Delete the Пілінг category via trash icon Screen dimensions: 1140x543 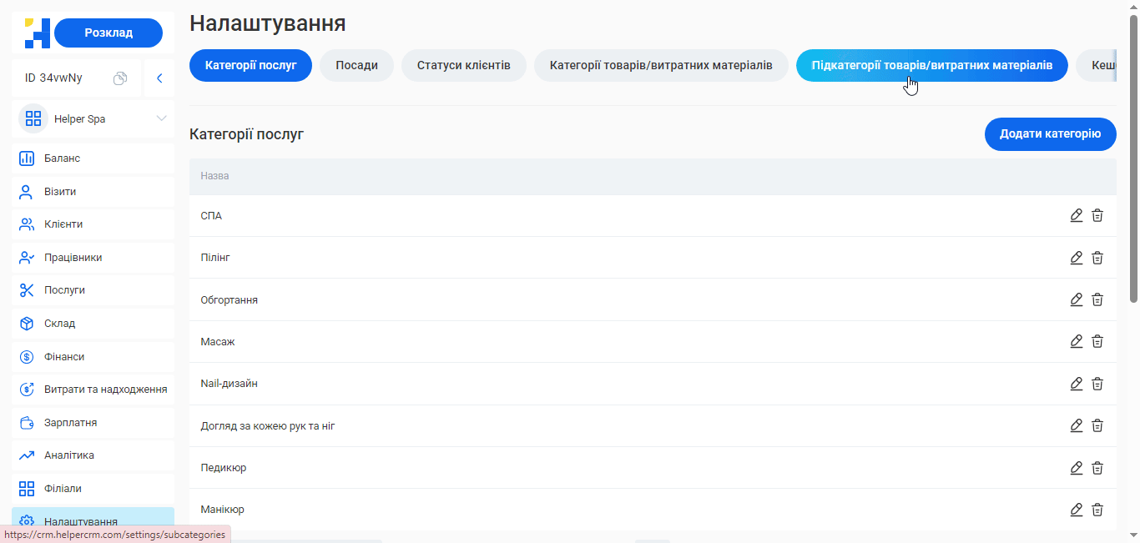[x=1097, y=257]
